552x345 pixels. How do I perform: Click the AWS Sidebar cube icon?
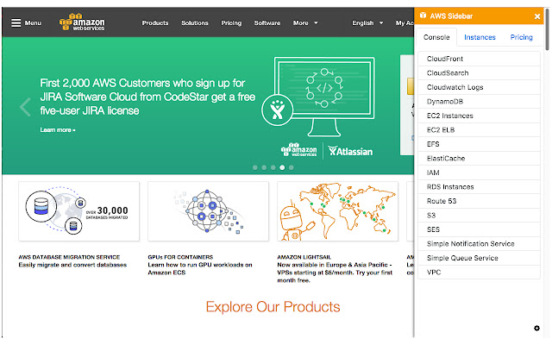pyautogui.click(x=423, y=16)
